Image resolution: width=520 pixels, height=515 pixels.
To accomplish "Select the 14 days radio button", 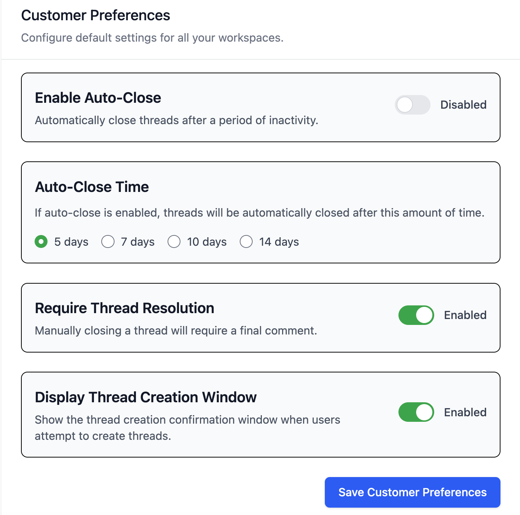I will coord(246,242).
